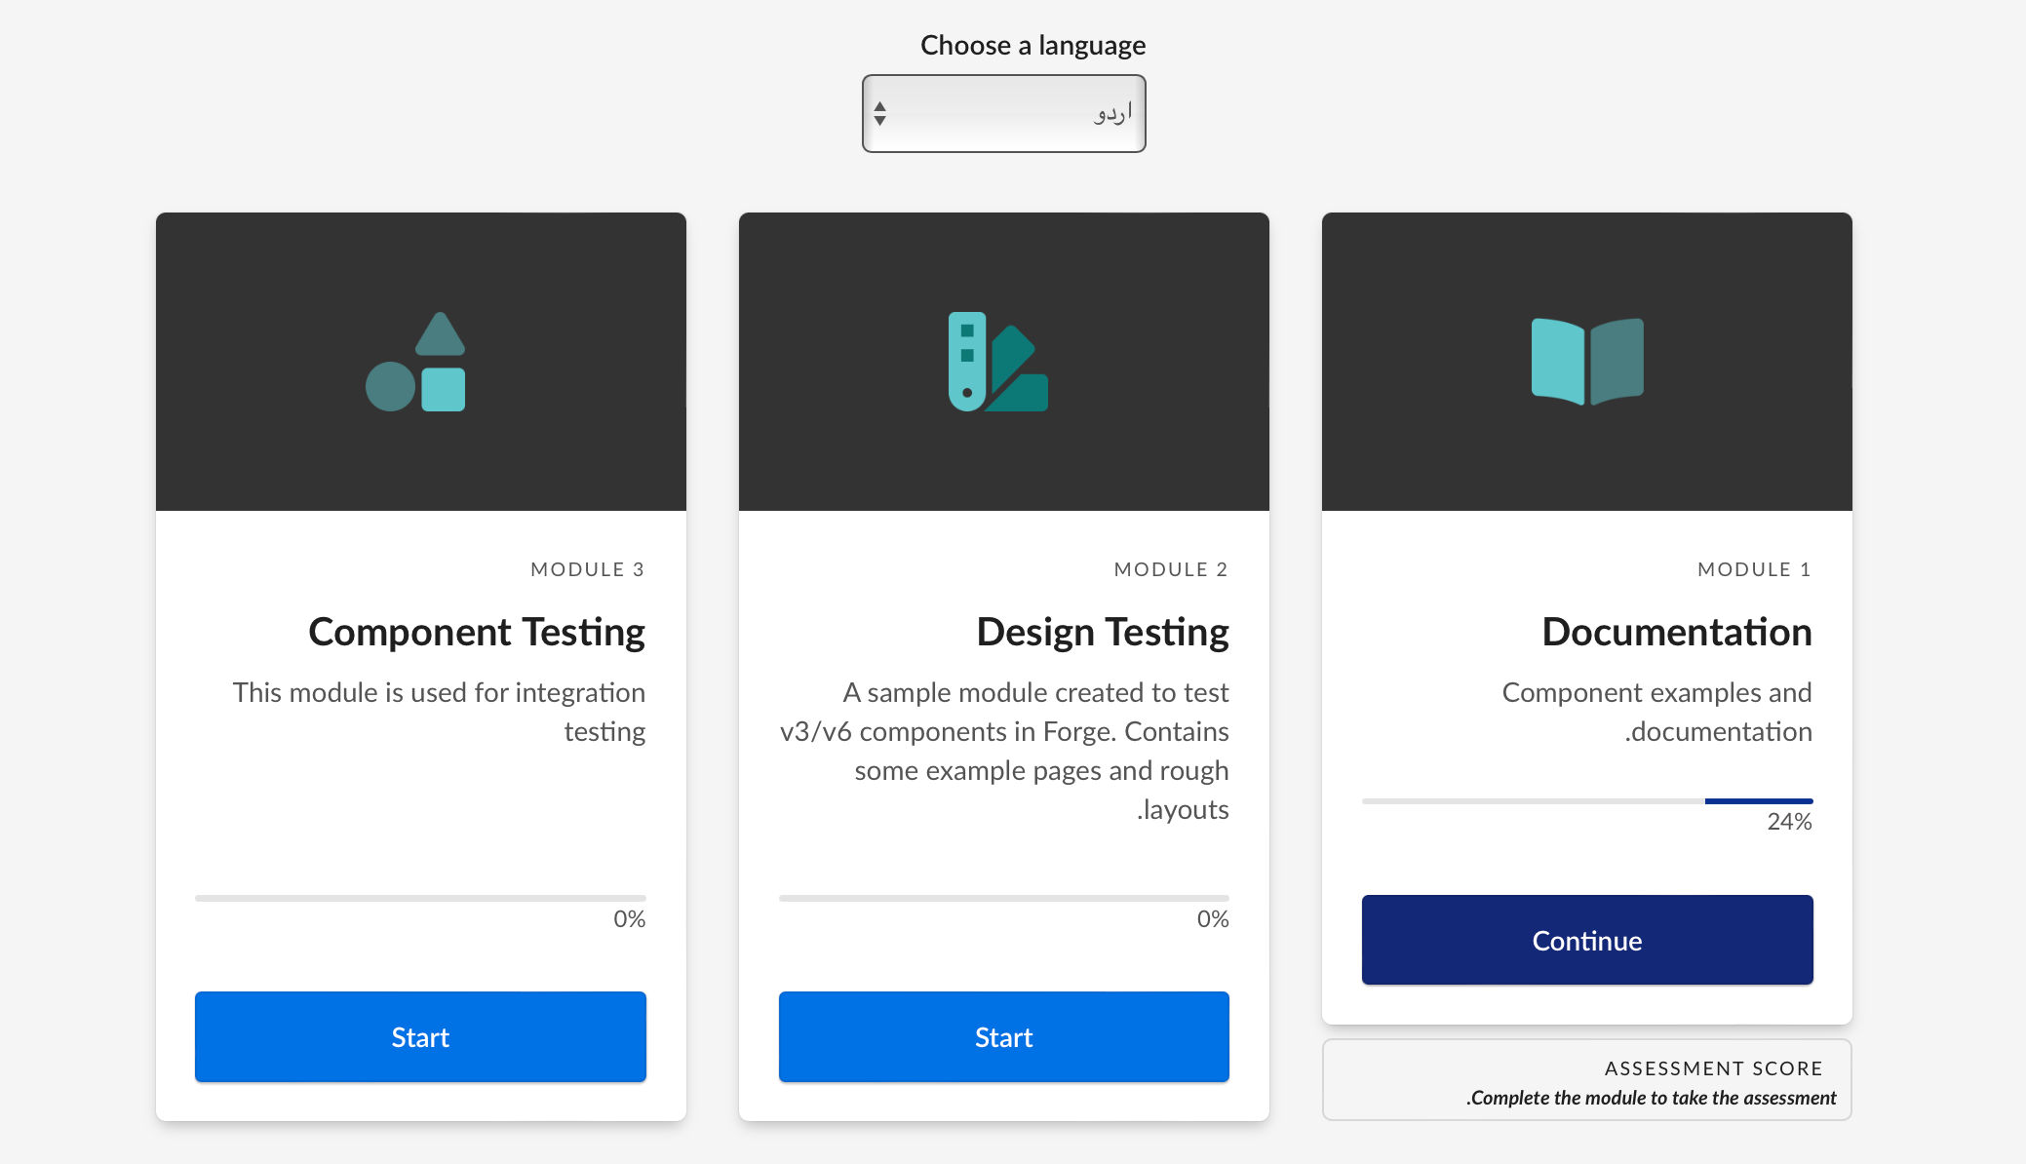Screen dimensions: 2026x1164
Task: Click the up/down arrows on language selector
Action: (879, 114)
